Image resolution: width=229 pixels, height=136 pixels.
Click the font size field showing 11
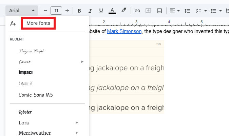tap(56, 11)
